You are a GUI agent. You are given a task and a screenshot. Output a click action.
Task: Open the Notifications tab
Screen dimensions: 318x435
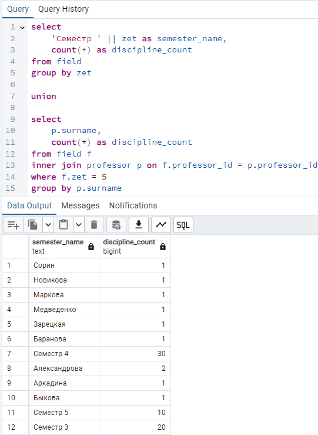133,205
